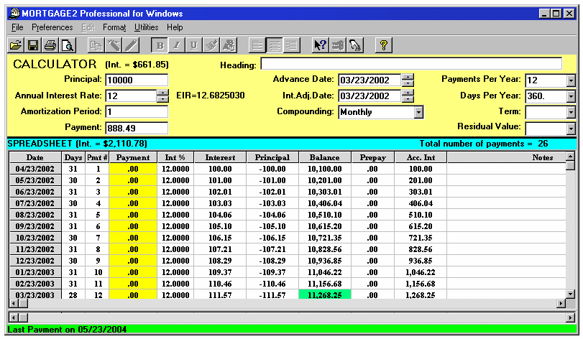Select the align right toolbar icon
The width and height of the screenshot is (583, 339).
291,45
